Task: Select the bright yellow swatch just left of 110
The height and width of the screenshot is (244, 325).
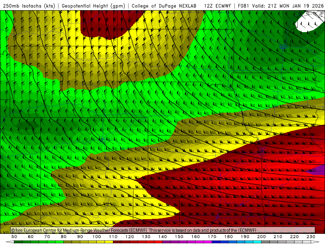Action: click(x=109, y=242)
